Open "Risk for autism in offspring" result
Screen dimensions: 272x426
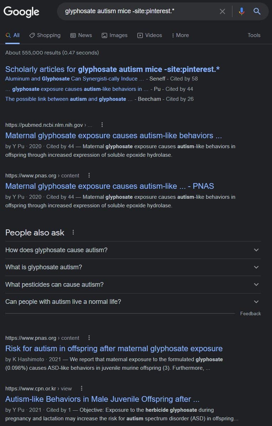point(114,348)
